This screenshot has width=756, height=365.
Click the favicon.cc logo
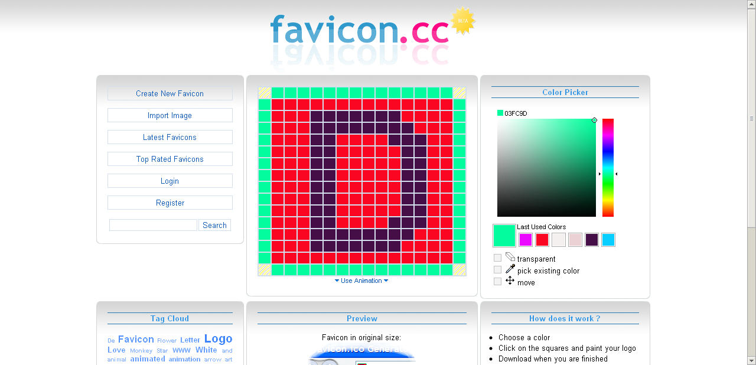coord(360,30)
